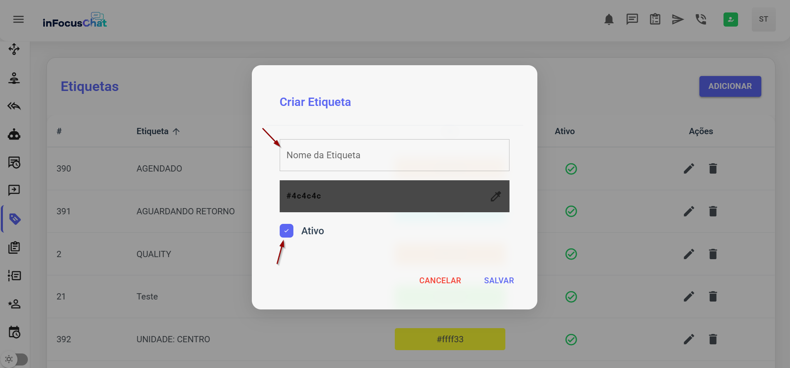Toggle the light/dark theme switch

15,359
